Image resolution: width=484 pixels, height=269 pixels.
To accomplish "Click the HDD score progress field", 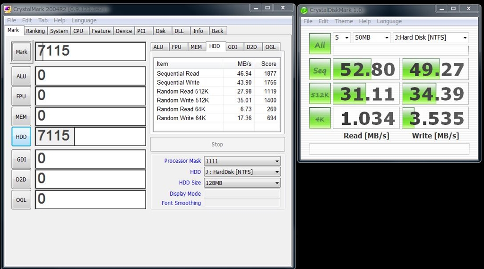I will (x=90, y=136).
